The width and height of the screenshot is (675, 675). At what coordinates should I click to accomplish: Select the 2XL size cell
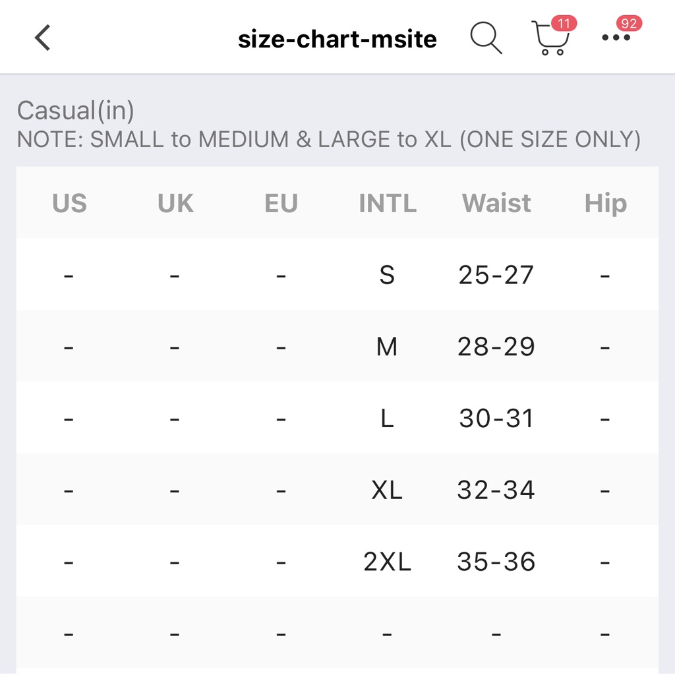click(x=387, y=562)
